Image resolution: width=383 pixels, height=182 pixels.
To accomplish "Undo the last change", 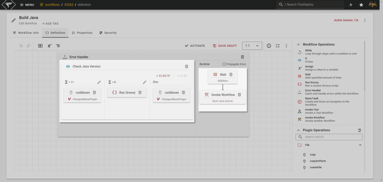I will [21, 46].
